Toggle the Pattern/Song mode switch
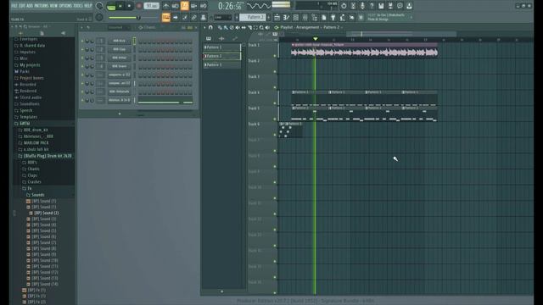 [x=111, y=6]
